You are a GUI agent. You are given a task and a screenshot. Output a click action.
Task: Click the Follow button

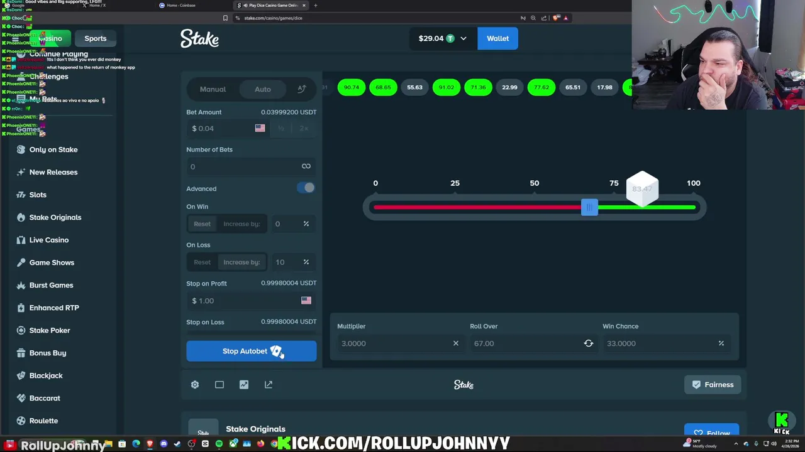[711, 433]
